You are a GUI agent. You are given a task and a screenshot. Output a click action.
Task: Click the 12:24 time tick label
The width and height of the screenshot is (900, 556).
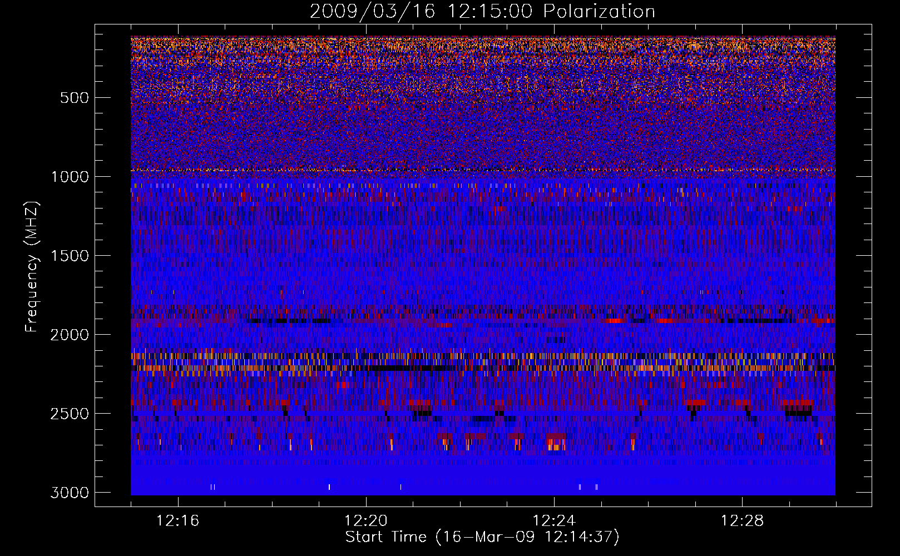coord(553,521)
